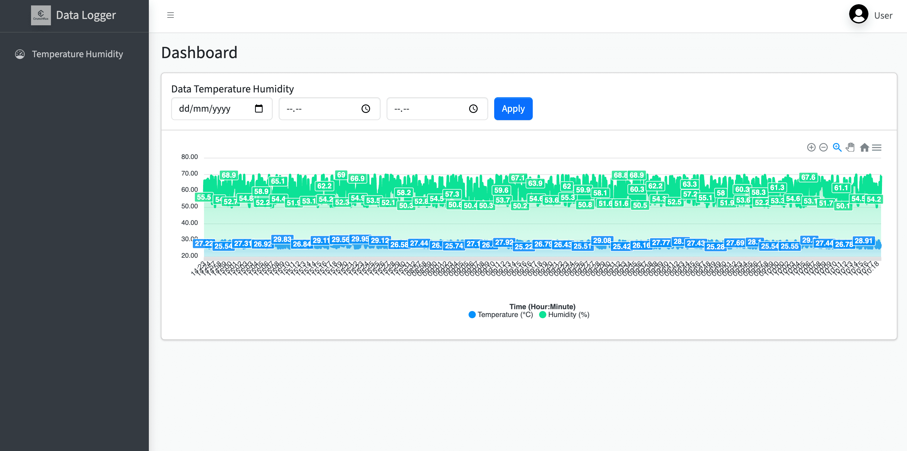Viewport: 907px width, 451px height.
Task: Enable the panning hand tool on the chart
Action: [850, 148]
